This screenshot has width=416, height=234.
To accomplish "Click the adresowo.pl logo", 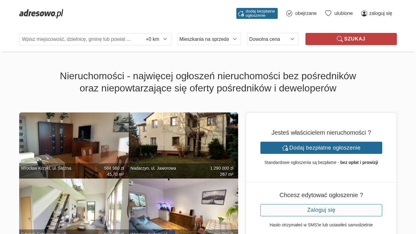I will [x=41, y=13].
